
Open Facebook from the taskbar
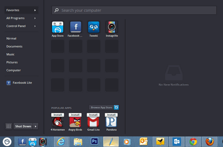tap(22, 141)
